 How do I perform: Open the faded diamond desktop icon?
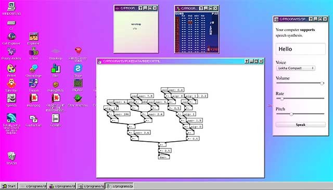(x=56, y=51)
